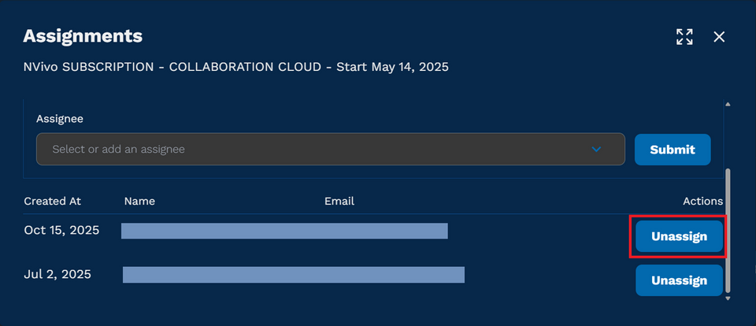Screen dimensions: 756x326
Task: Open the assignee dropdown chevron
Action: point(596,149)
